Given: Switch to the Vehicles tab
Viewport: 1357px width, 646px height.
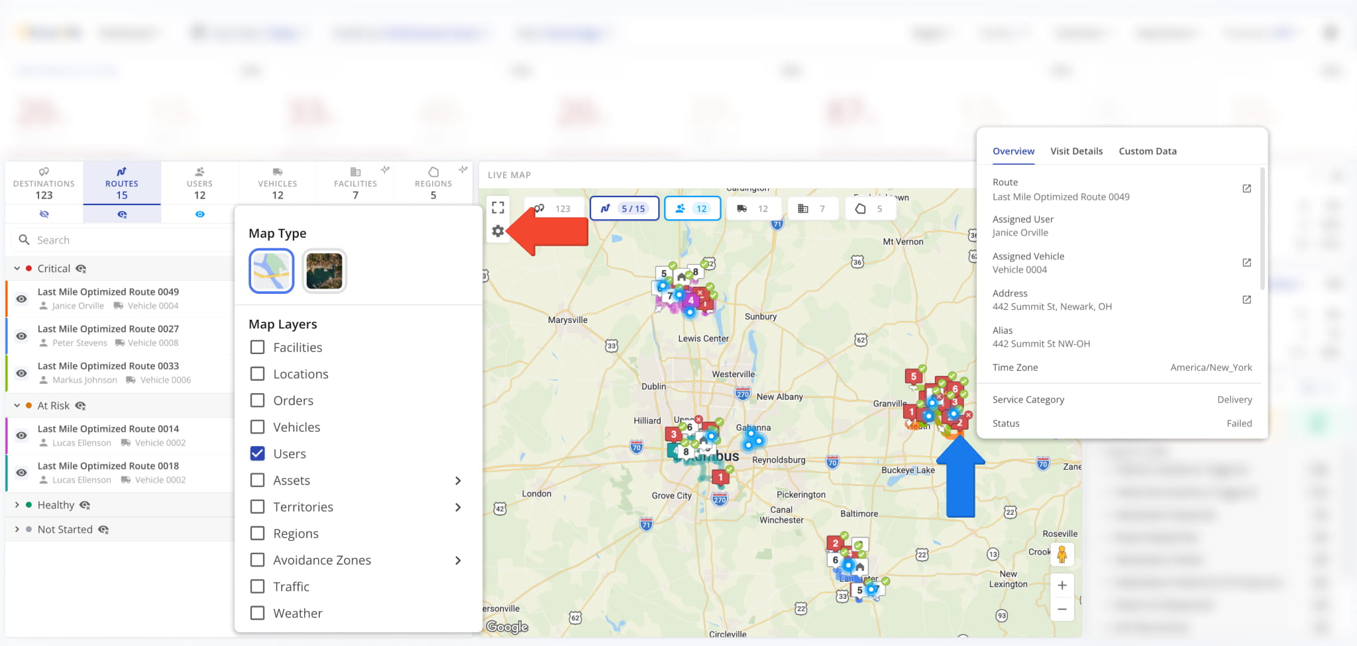Looking at the screenshot, I should [278, 183].
